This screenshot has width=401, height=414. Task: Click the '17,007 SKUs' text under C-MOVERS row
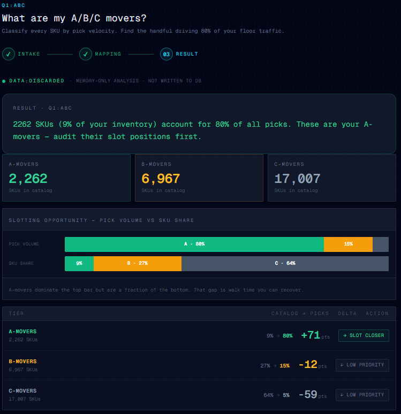(25, 399)
